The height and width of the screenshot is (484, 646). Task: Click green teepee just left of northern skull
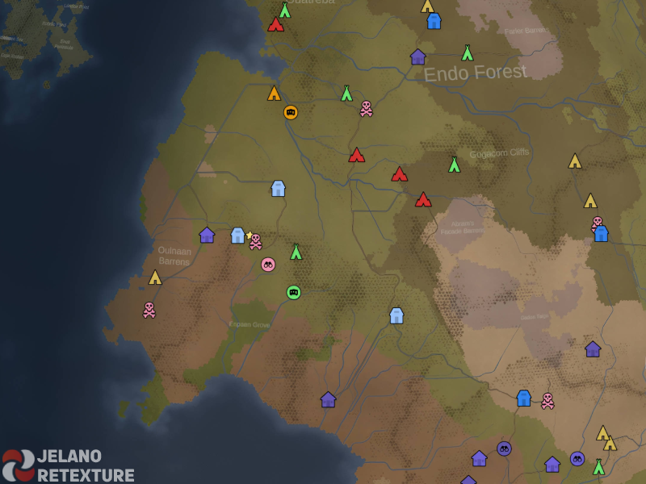[x=347, y=94]
